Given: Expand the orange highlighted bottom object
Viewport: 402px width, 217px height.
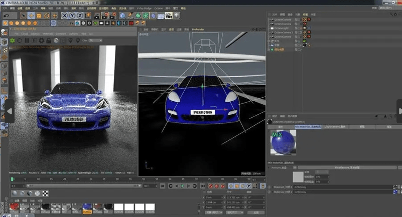Looking at the screenshot, I should (x=269, y=50).
